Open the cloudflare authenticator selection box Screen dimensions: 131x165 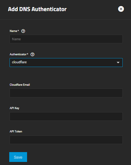click(x=66, y=62)
